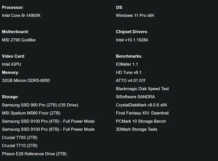Click the Storage heading
218x161 pixels.
click(x=10, y=97)
